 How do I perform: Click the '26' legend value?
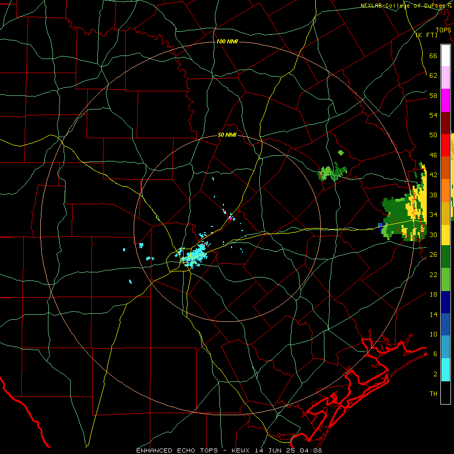point(433,255)
